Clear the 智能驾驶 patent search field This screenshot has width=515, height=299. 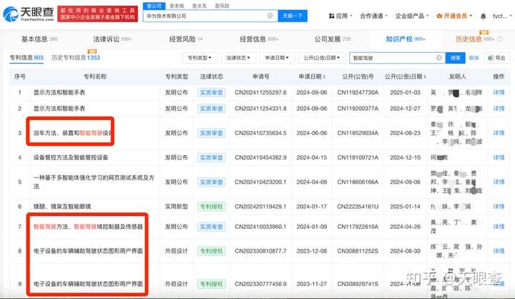(438, 58)
